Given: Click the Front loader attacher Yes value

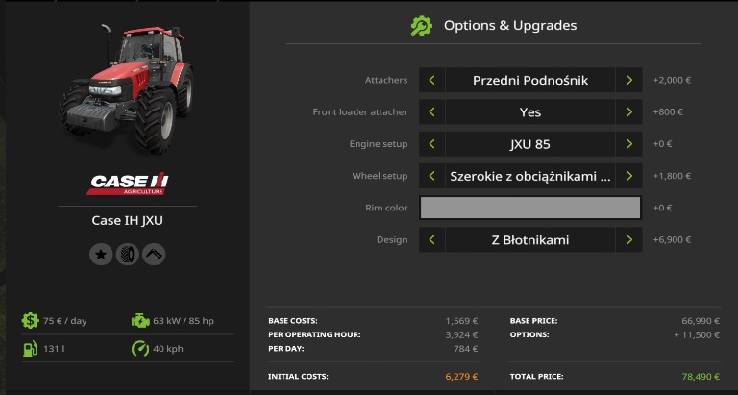Looking at the screenshot, I should (x=530, y=112).
